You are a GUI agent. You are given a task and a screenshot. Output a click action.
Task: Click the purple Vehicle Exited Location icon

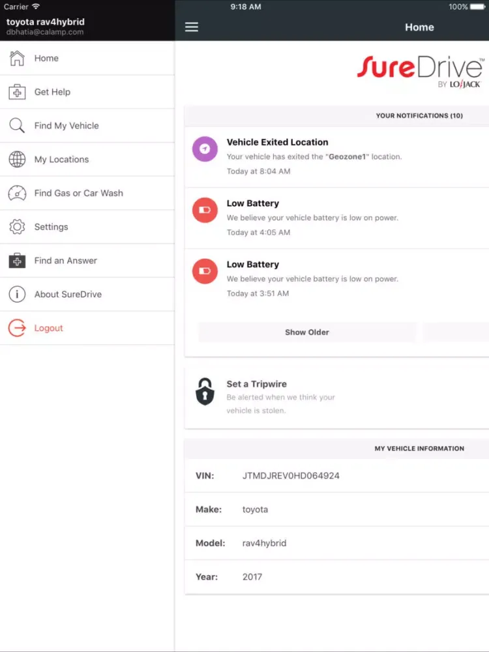tap(205, 149)
